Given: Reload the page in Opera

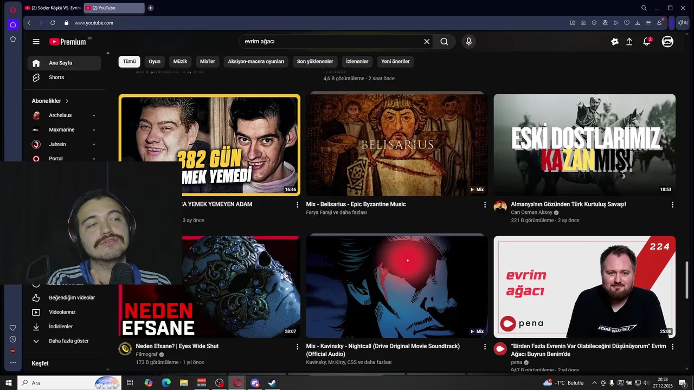Looking at the screenshot, I should pos(53,23).
